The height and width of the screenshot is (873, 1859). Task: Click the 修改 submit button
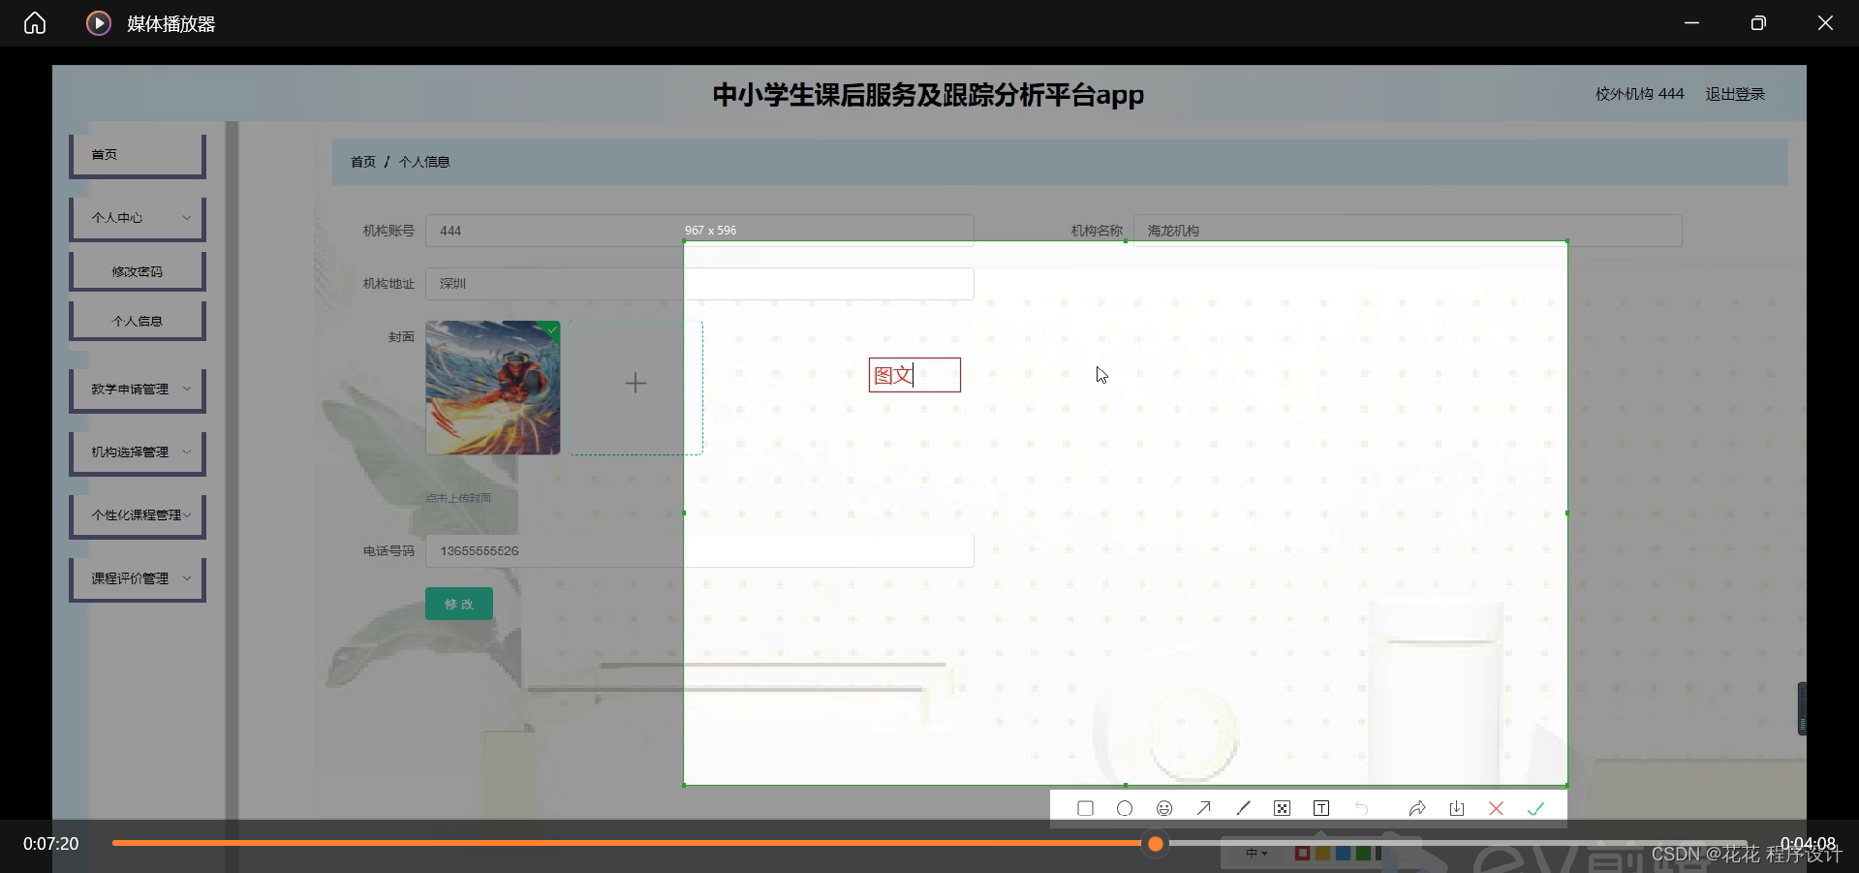(x=458, y=603)
